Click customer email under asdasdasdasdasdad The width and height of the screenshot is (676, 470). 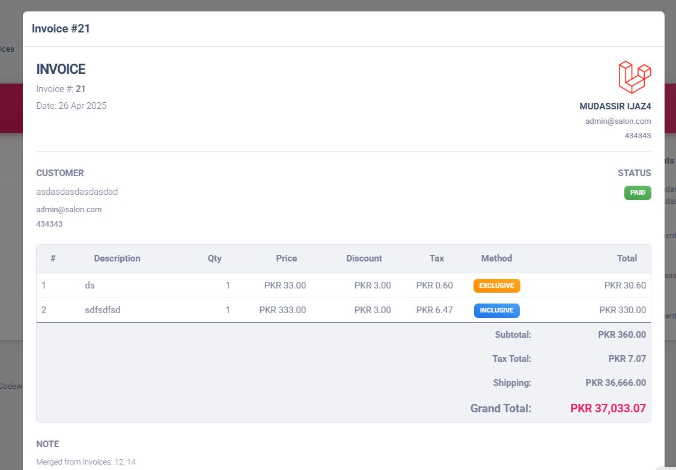tap(69, 209)
